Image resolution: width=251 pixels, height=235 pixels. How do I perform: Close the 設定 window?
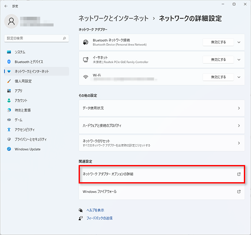point(245,4)
